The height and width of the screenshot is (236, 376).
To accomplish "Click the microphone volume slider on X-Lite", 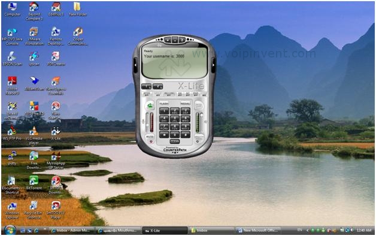I will click(147, 122).
